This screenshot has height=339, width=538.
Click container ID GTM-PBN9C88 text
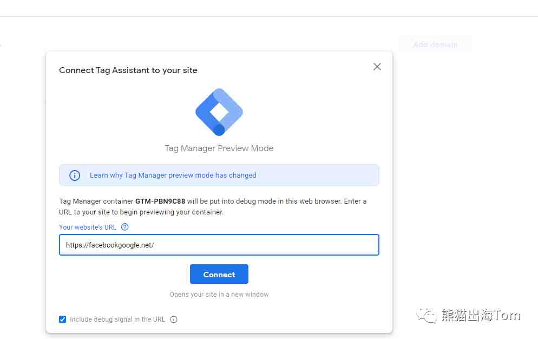tap(160, 201)
